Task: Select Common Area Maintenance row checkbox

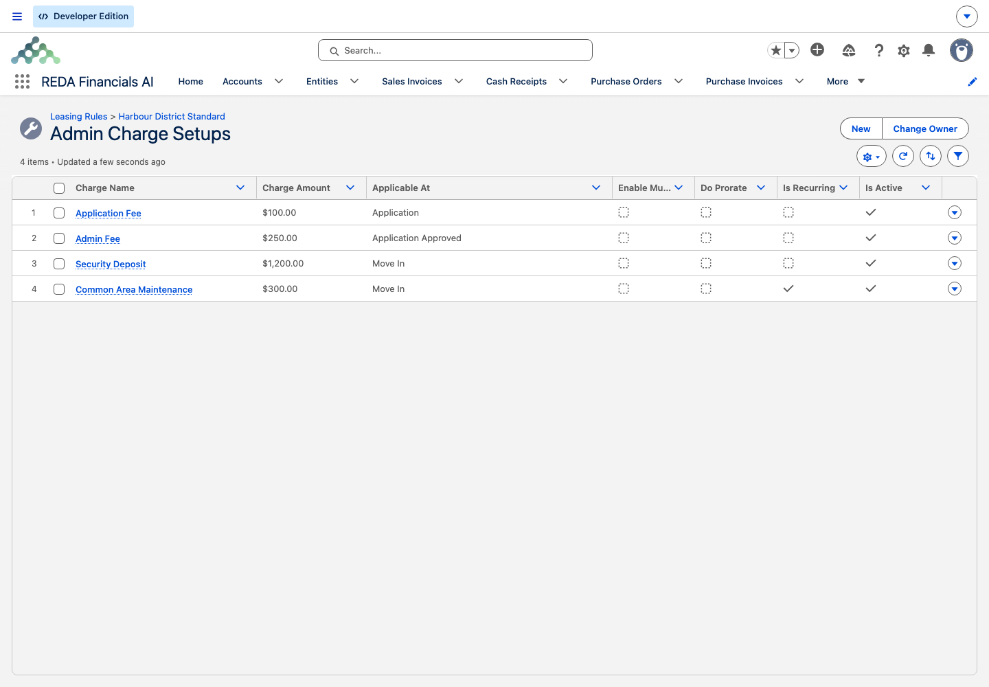Action: (59, 289)
